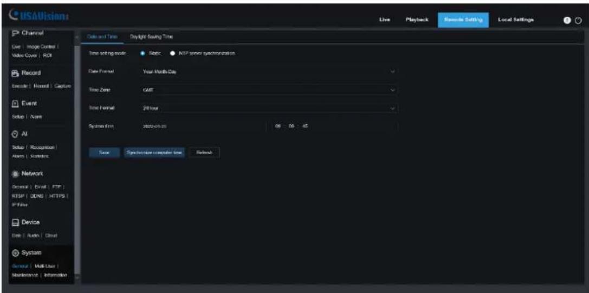Image resolution: width=589 pixels, height=293 pixels.
Task: Switch to the Date and Time tab
Action: click(102, 37)
